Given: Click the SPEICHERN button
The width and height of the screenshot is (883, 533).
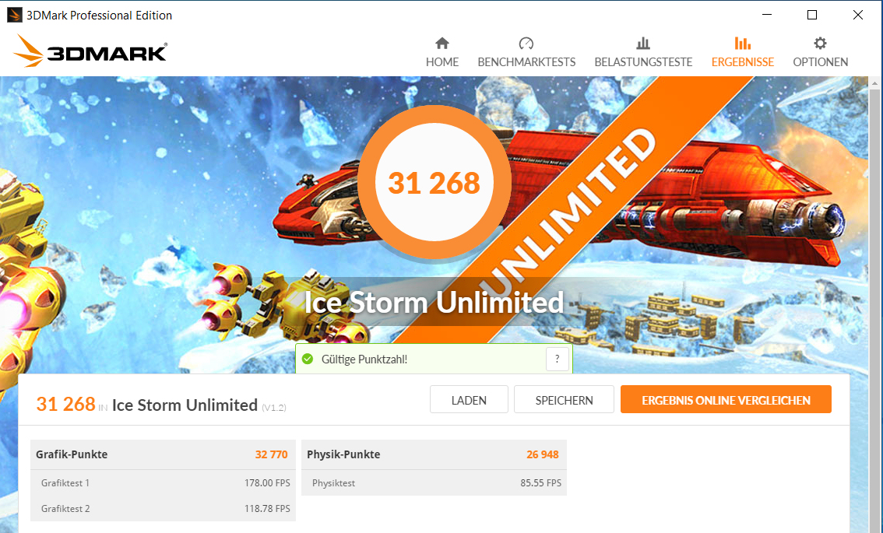Looking at the screenshot, I should [x=564, y=400].
